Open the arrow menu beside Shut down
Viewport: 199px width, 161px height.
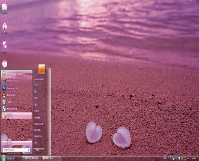click(x=43, y=150)
